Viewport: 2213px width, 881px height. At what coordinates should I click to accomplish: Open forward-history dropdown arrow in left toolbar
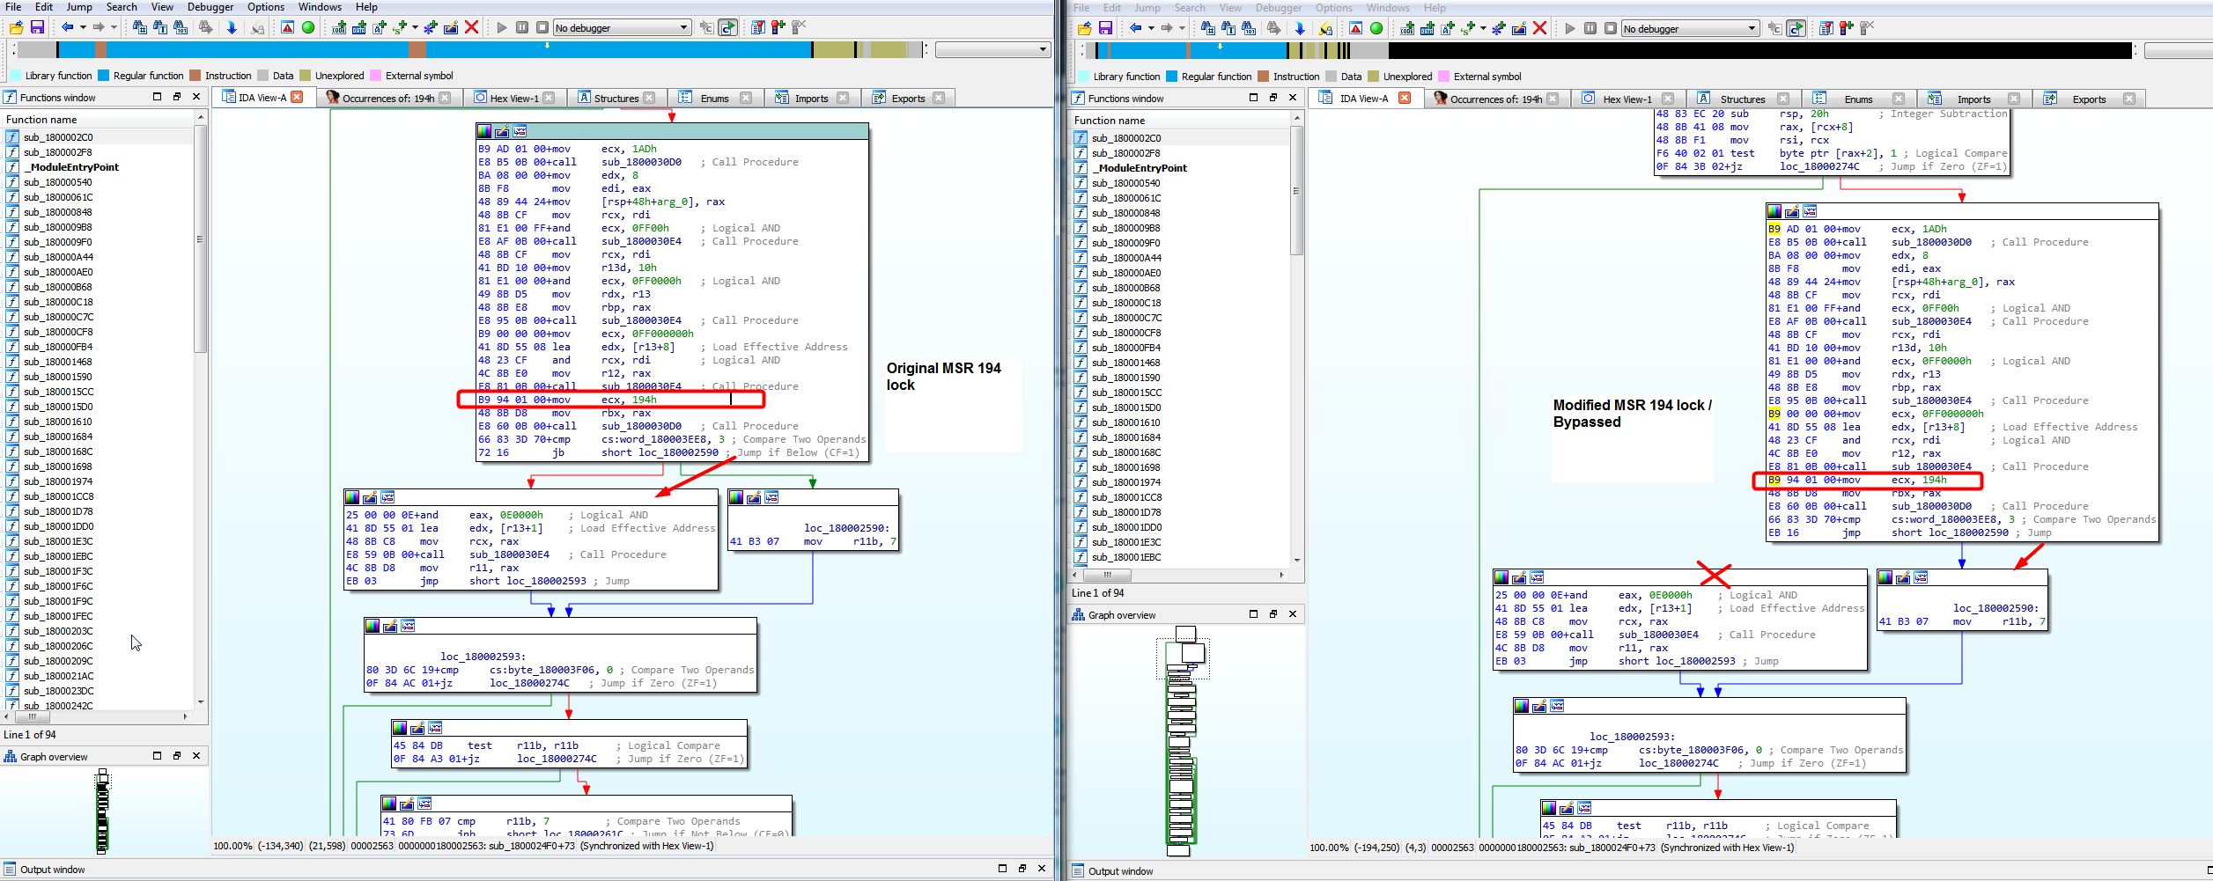[114, 27]
